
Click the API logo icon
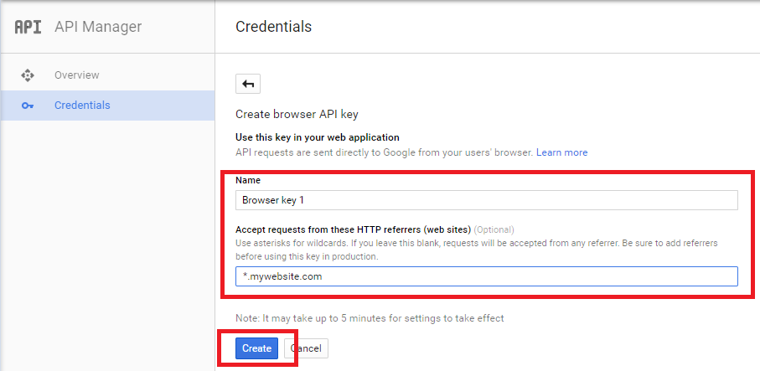point(28,27)
